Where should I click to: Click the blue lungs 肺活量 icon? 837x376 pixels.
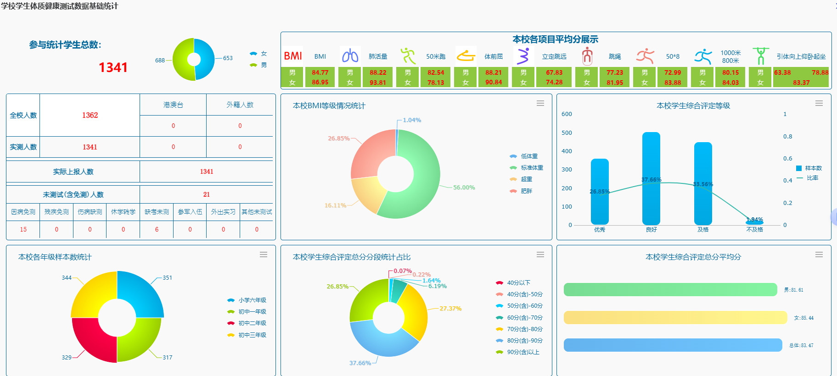(350, 56)
